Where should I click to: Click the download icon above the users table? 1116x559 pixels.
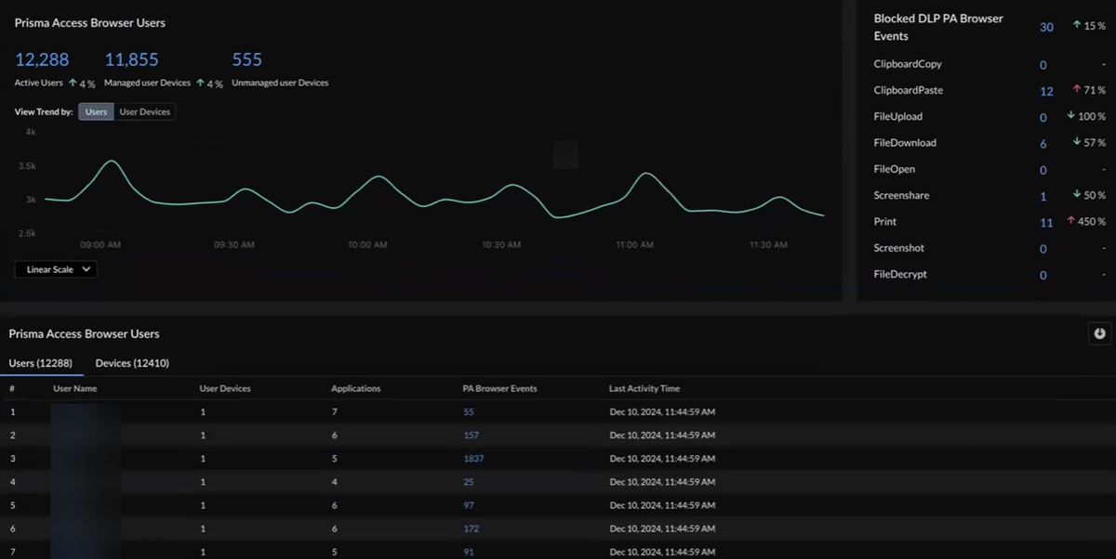[1099, 333]
